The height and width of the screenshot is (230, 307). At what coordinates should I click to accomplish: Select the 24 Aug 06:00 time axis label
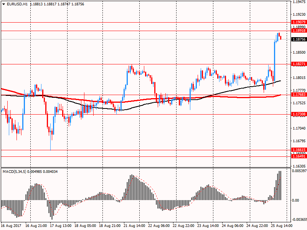click(233, 226)
